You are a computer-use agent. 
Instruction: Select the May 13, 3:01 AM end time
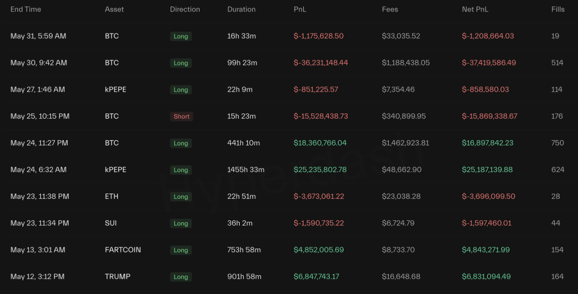(x=38, y=250)
